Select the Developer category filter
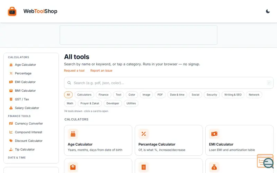Image resolution: width=277 pixels, height=173 pixels. click(x=113, y=103)
